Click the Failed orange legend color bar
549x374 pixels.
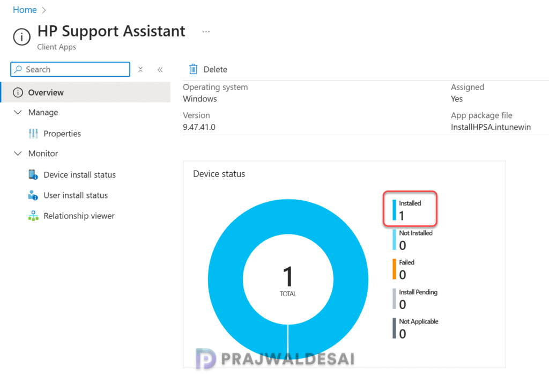tap(394, 269)
